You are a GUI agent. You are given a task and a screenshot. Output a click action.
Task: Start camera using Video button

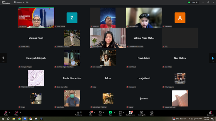16,113
